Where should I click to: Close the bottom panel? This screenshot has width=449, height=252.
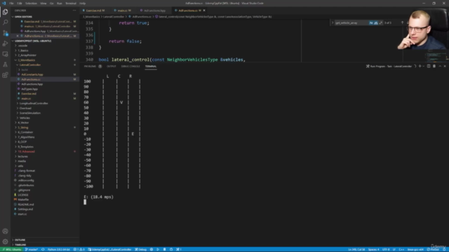point(445,66)
